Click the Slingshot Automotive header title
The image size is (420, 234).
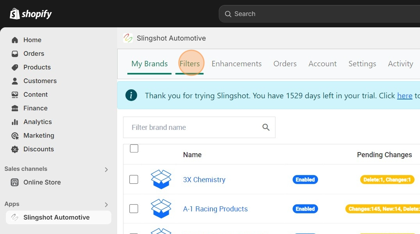point(171,38)
